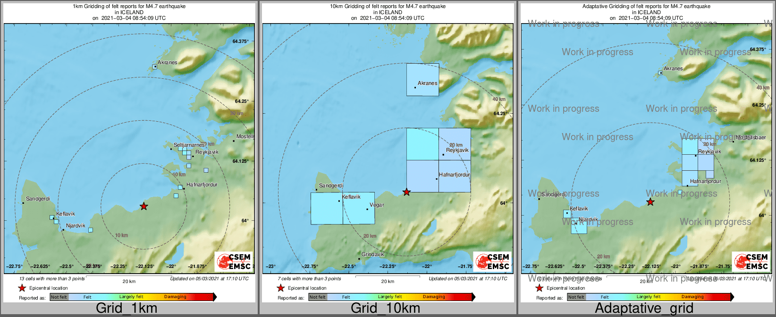This screenshot has width=776, height=317.
Task: Select the Akranes square marker on Grid_1km map
Action: 154,67
